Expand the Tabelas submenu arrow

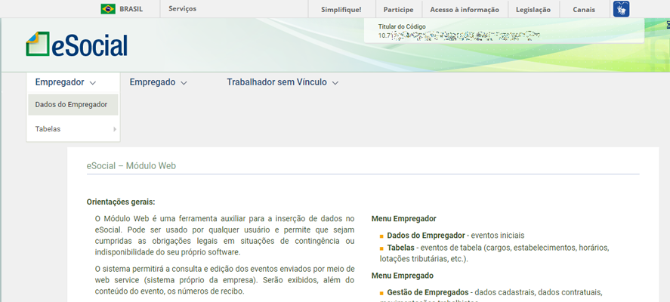click(115, 129)
